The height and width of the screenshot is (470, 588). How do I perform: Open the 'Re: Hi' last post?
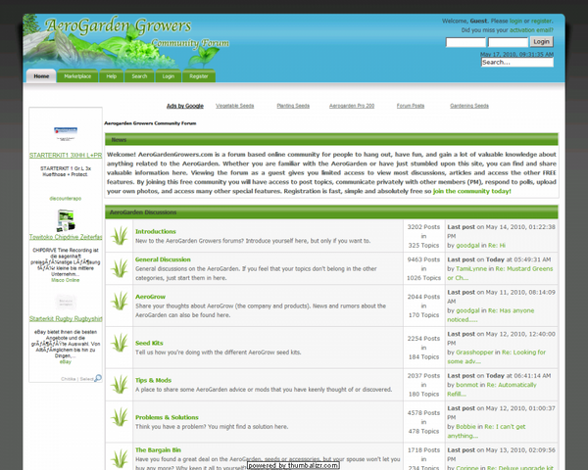pos(497,246)
